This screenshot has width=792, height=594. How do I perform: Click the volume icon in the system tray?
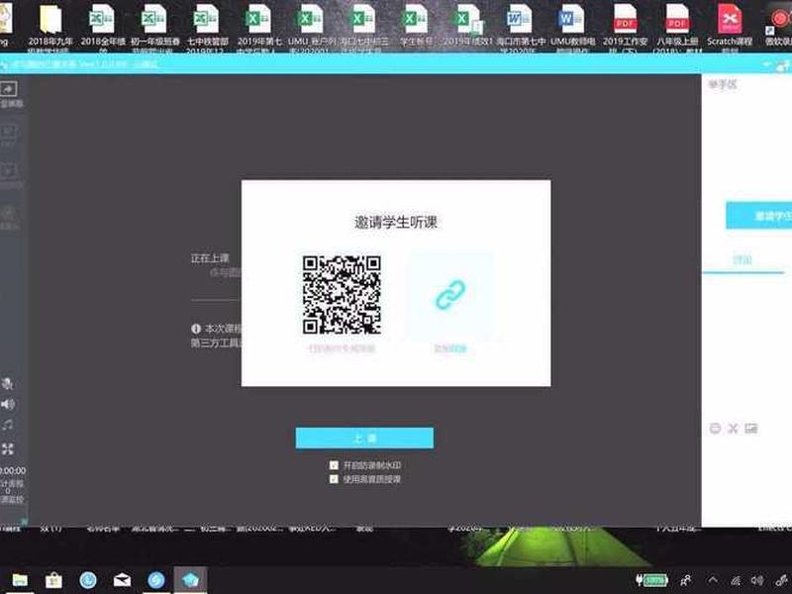(x=757, y=580)
